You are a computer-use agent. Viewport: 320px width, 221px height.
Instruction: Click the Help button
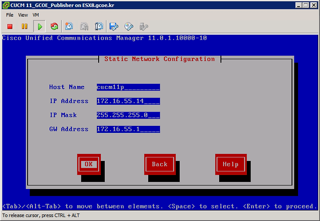(x=231, y=164)
